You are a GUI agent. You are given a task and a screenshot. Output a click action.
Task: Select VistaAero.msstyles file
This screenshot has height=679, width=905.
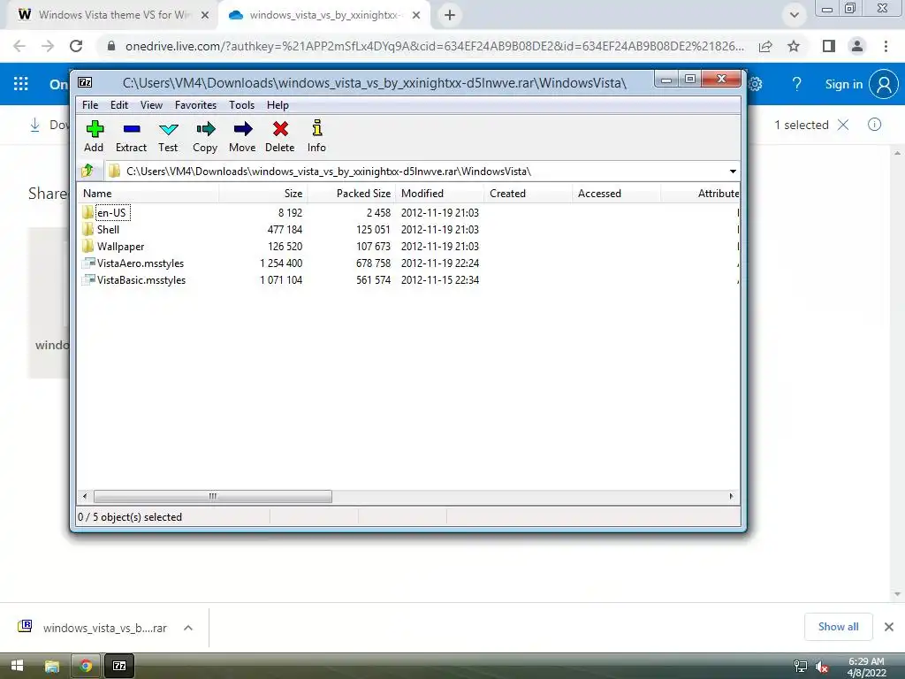pos(141,263)
